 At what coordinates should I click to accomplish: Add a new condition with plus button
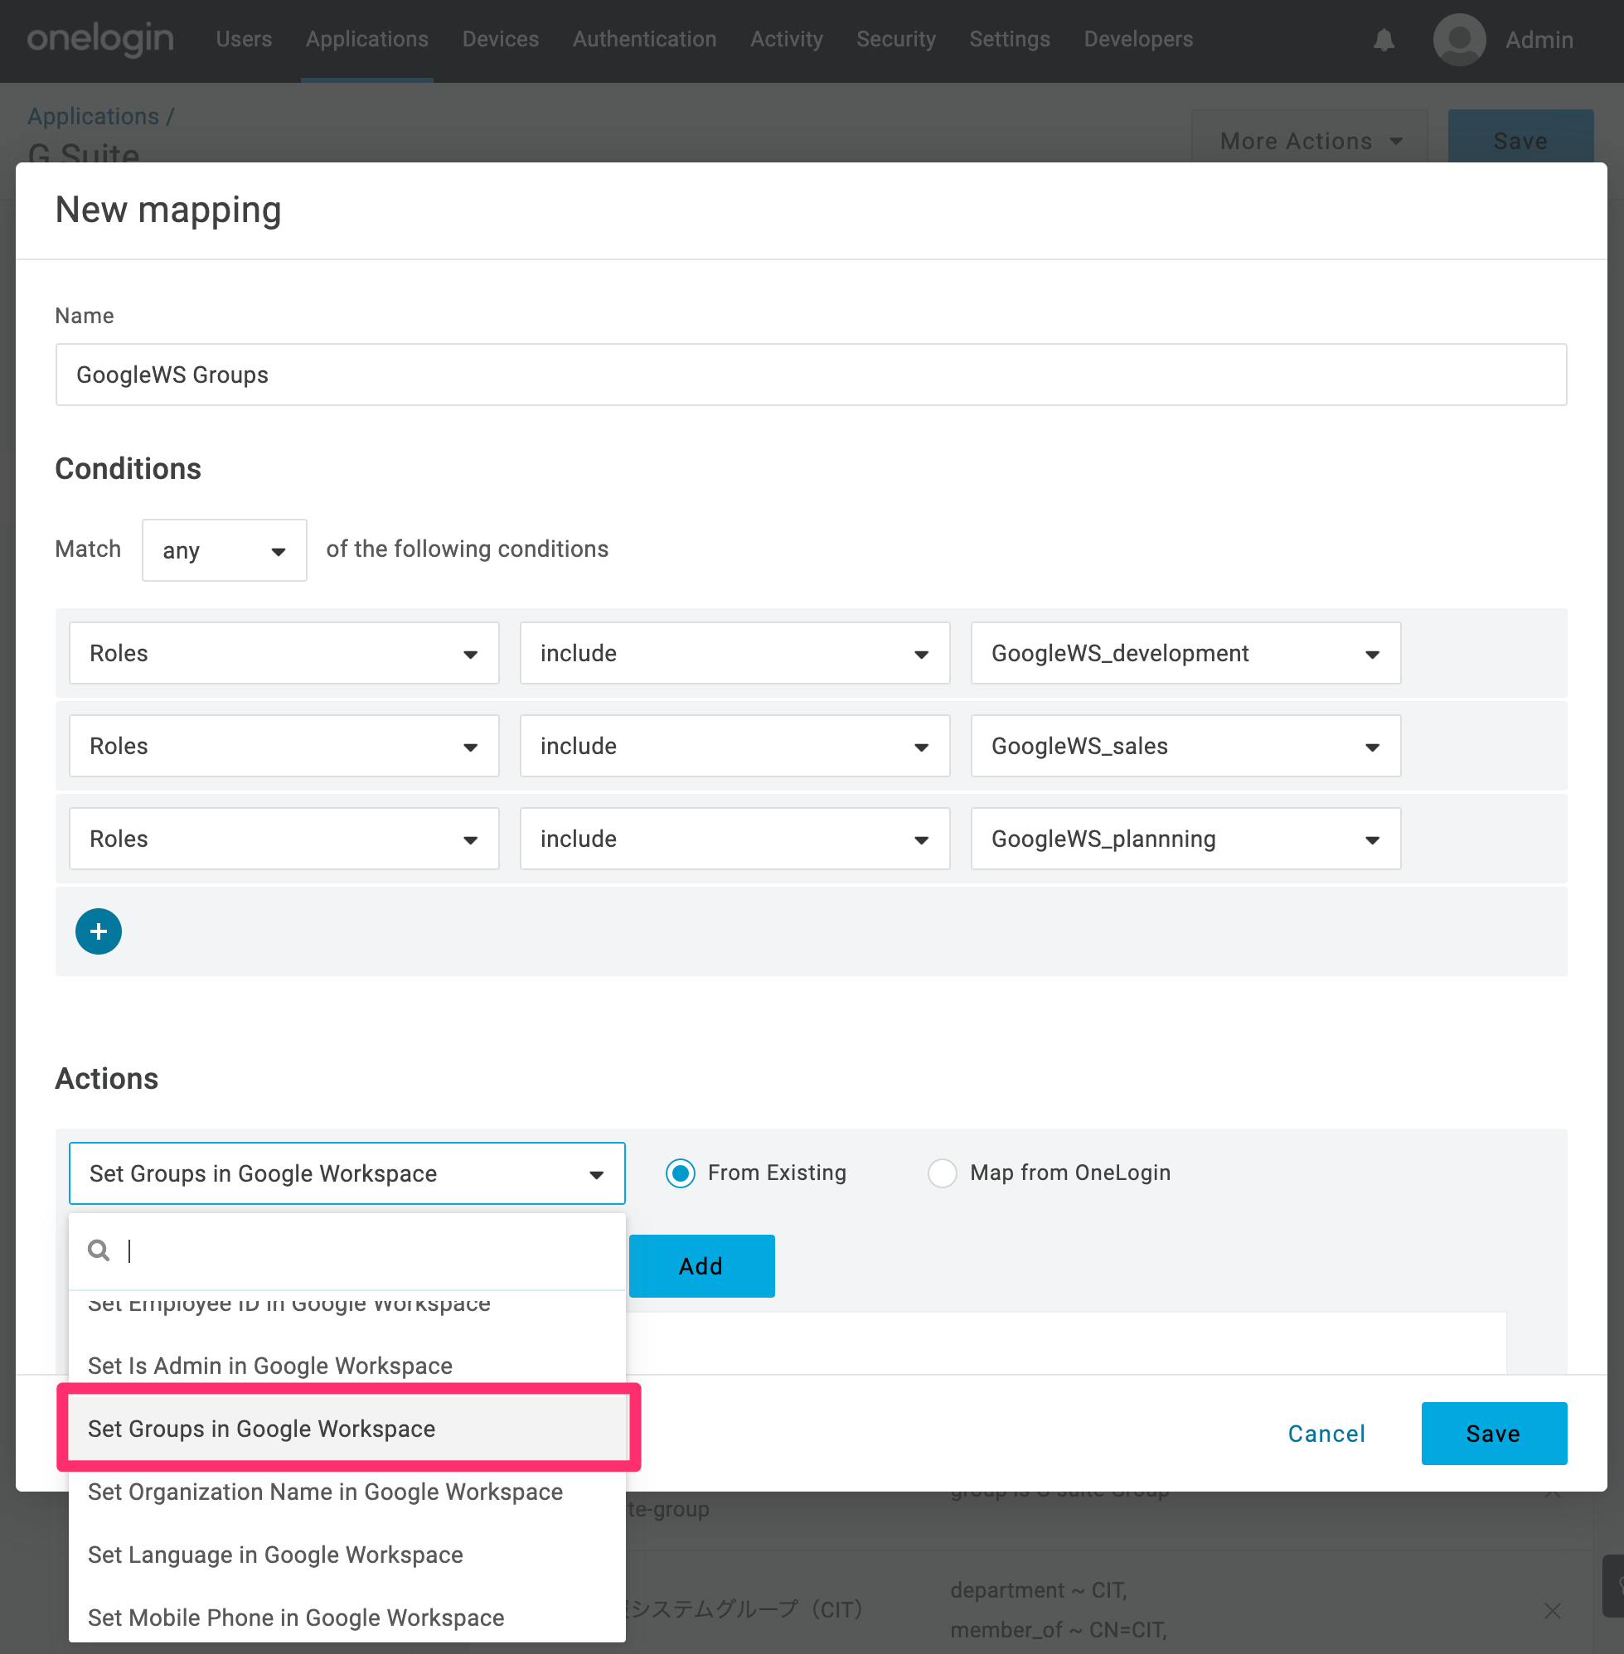click(98, 931)
